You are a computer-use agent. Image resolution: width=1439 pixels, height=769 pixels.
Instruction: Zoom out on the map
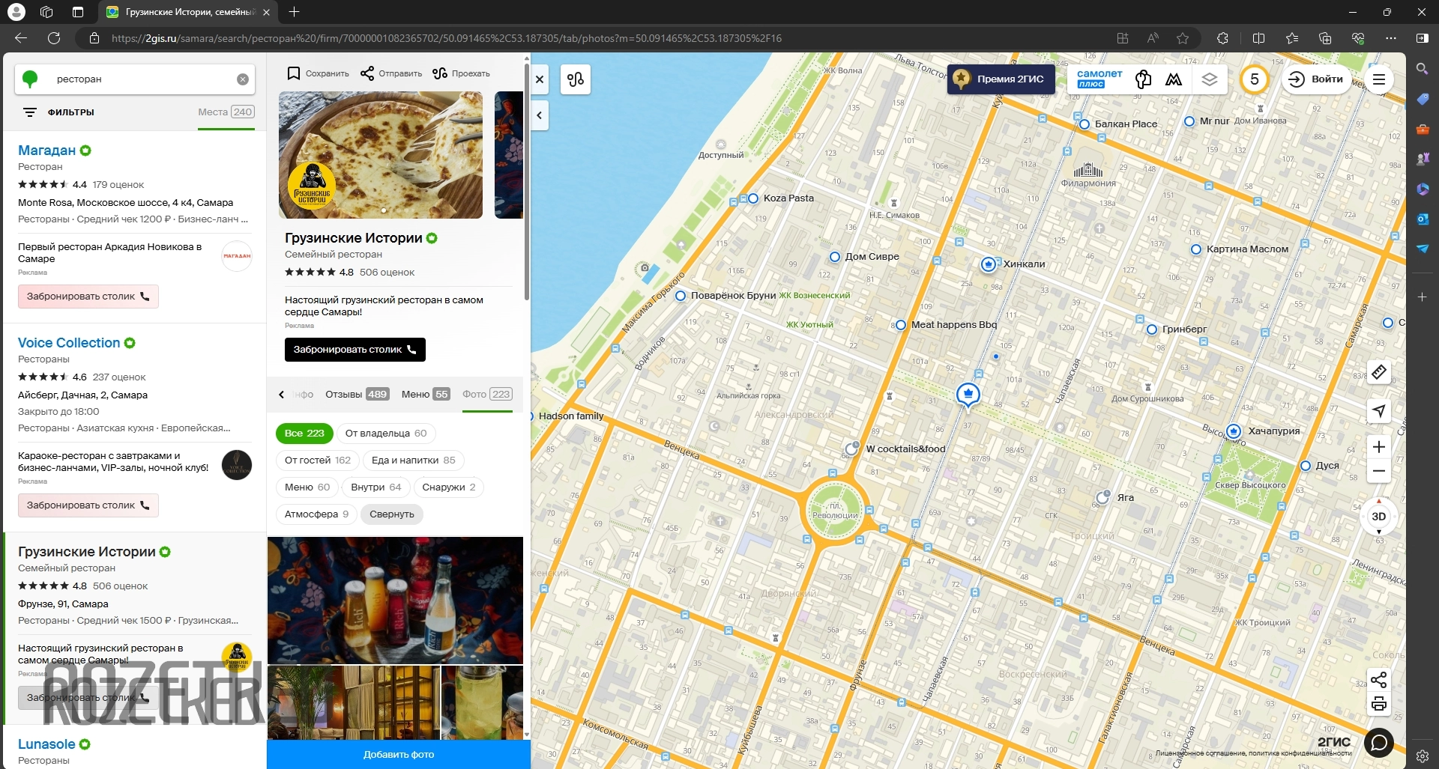click(x=1378, y=471)
